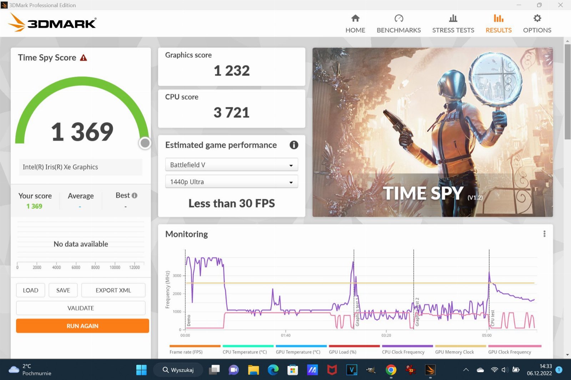Click the CPU test marker on graph

click(492, 318)
